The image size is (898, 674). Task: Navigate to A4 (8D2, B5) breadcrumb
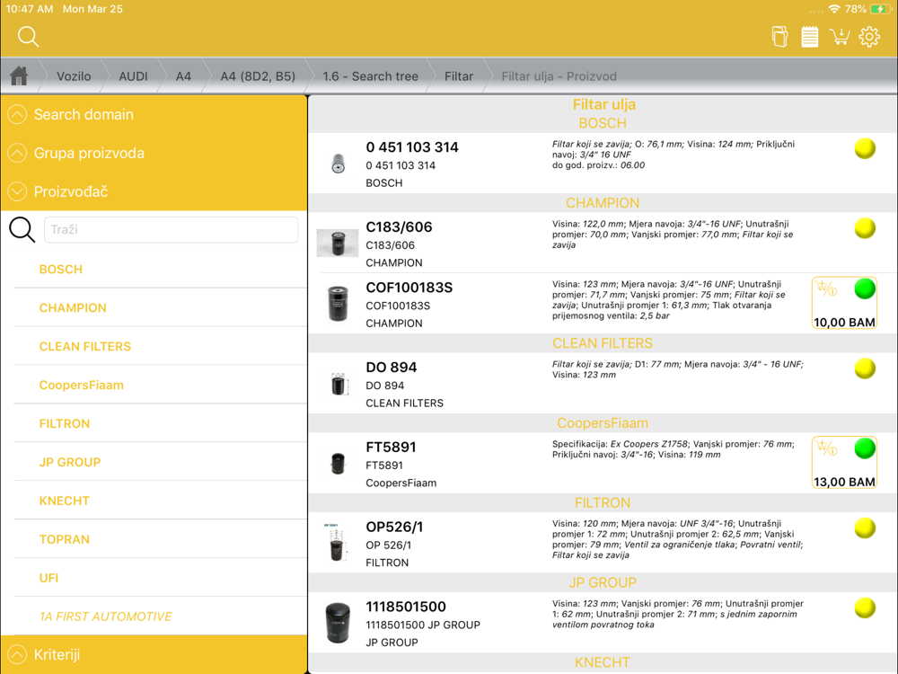[x=258, y=76]
